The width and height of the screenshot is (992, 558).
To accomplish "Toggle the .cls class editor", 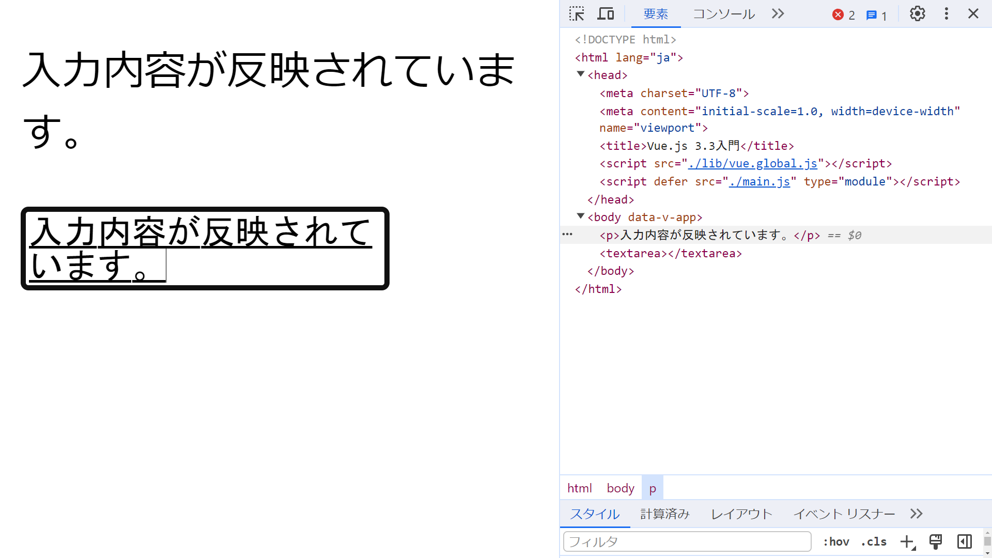I will coord(874,541).
